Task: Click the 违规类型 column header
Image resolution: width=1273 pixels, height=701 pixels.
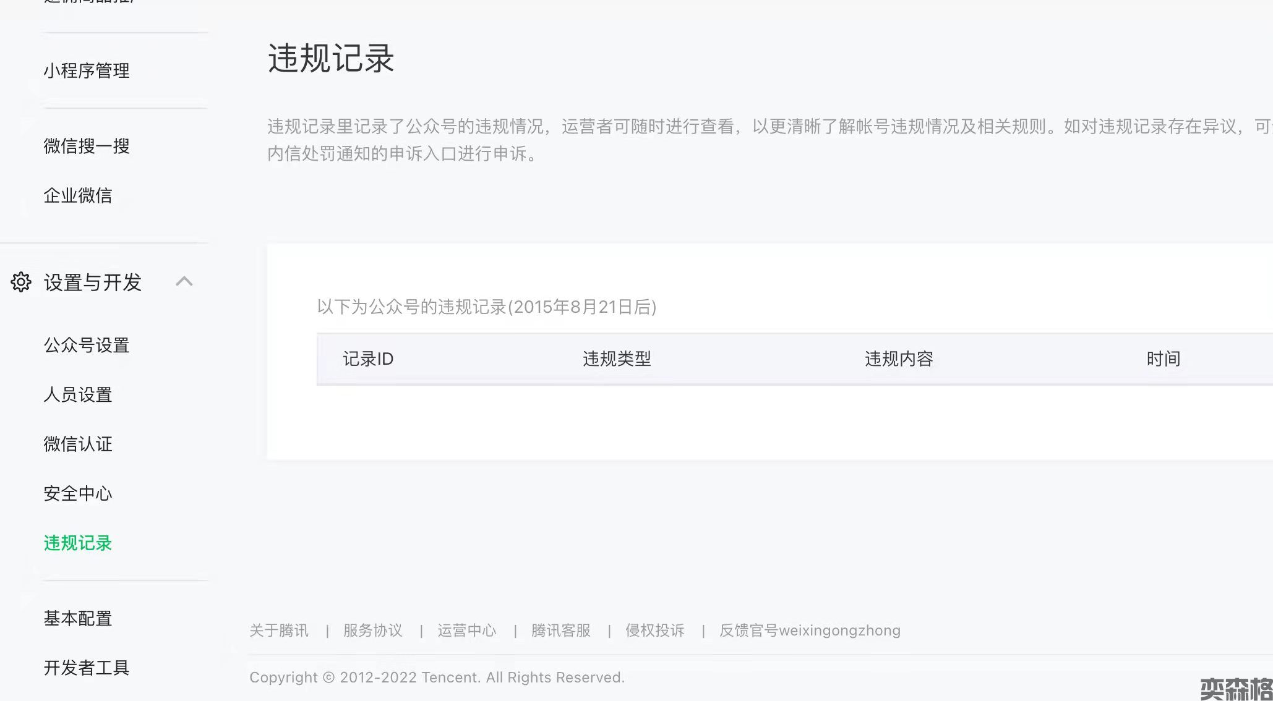Action: [617, 359]
